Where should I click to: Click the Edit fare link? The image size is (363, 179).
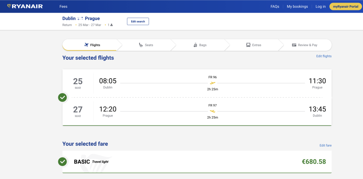[325, 146]
